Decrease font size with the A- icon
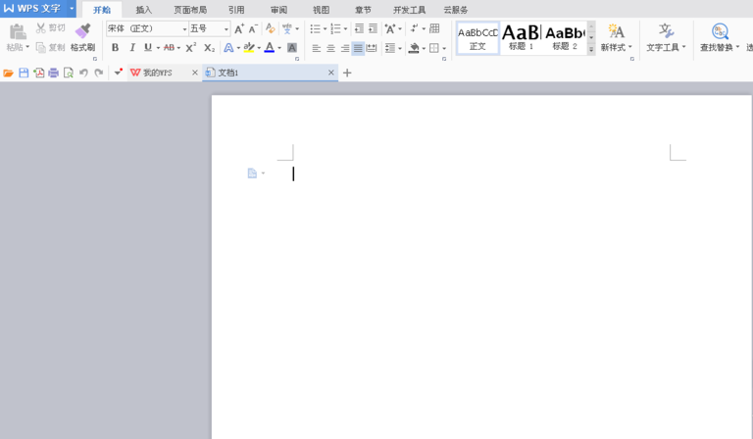Viewport: 753px width, 439px height. 253,28
